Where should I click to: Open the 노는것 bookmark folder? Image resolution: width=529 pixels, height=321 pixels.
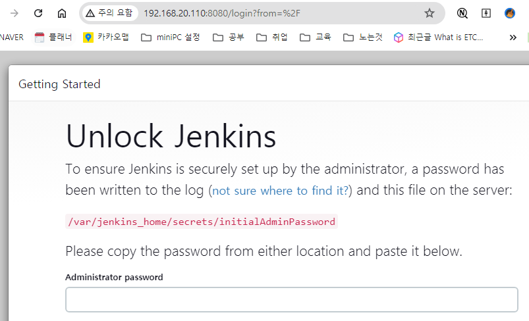click(x=363, y=37)
